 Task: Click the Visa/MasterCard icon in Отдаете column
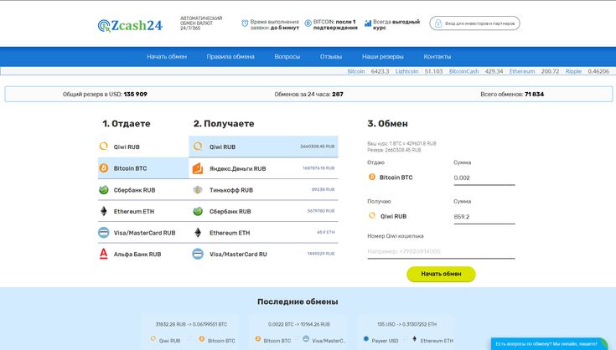point(104,233)
